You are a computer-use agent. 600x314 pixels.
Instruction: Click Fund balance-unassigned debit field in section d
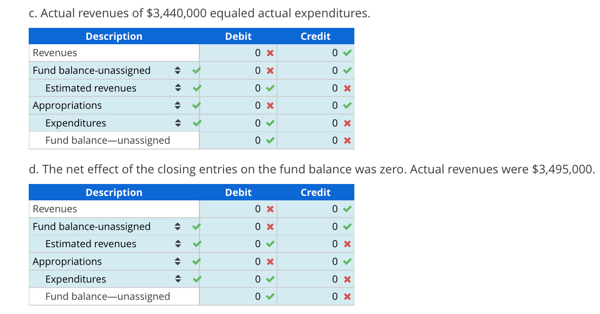point(238,226)
